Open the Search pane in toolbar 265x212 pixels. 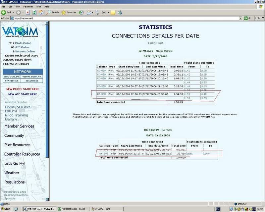click(53, 12)
